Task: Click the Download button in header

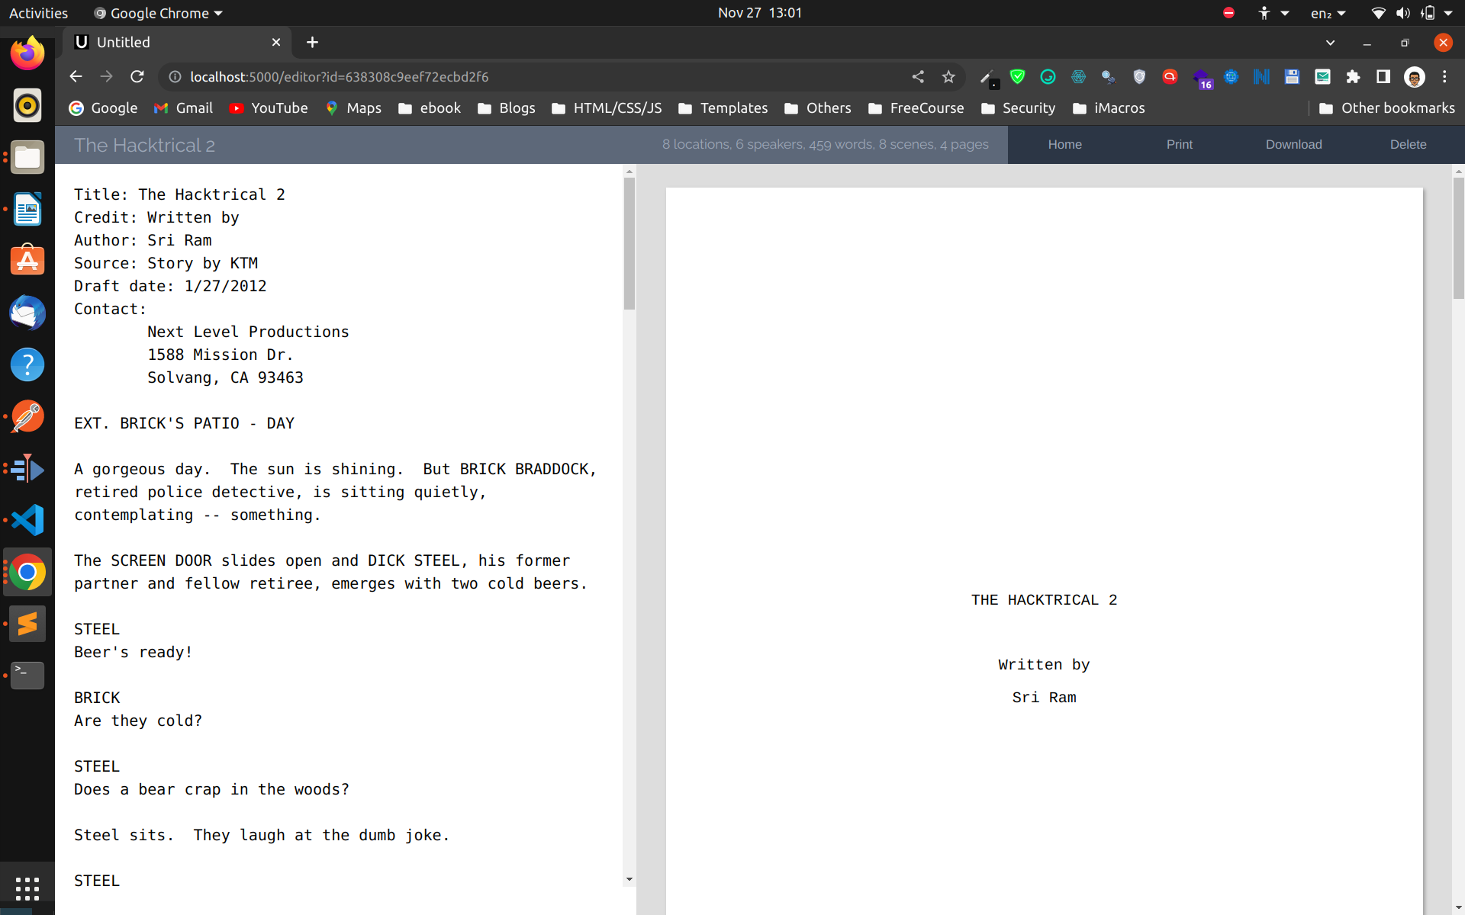Action: (x=1293, y=144)
